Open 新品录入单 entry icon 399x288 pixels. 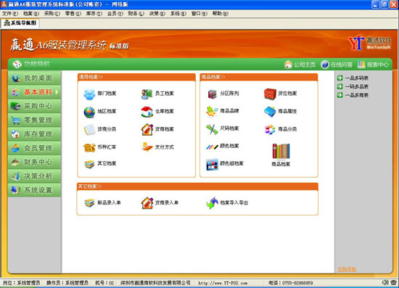(89, 203)
